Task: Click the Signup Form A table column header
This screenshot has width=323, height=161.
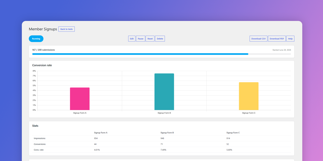Action: coord(101,133)
